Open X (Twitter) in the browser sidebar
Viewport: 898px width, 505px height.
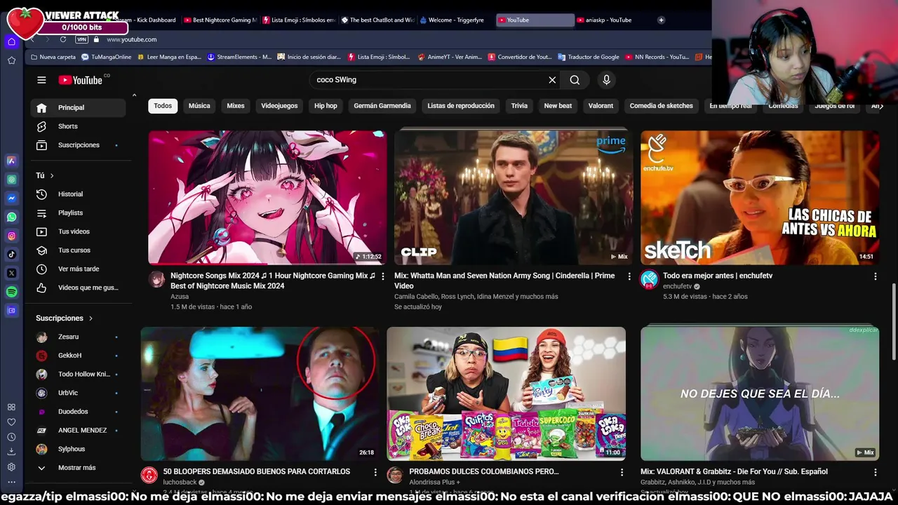coord(11,273)
